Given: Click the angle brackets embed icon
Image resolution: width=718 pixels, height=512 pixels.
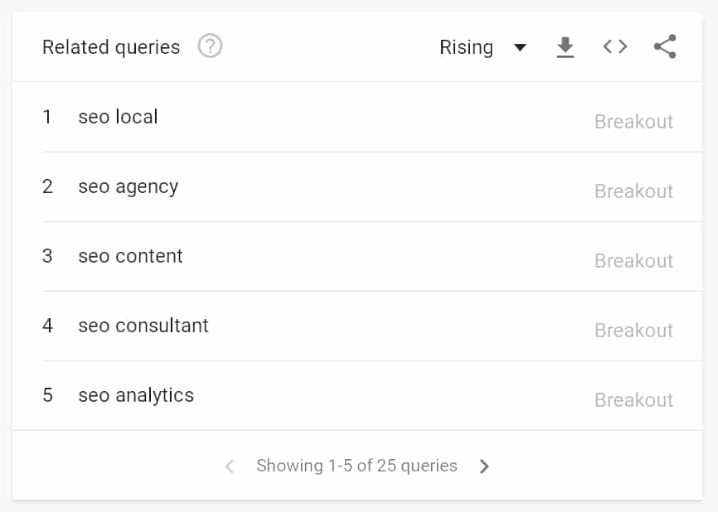Looking at the screenshot, I should coord(614,47).
